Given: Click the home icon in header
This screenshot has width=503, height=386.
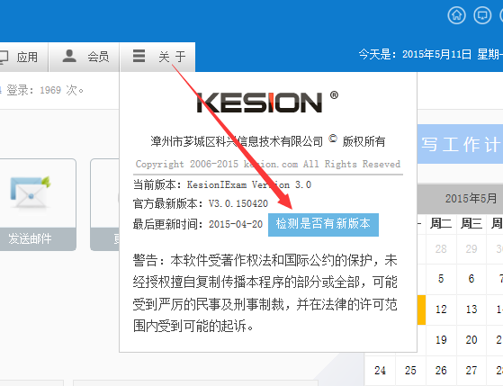Looking at the screenshot, I should pos(456,15).
